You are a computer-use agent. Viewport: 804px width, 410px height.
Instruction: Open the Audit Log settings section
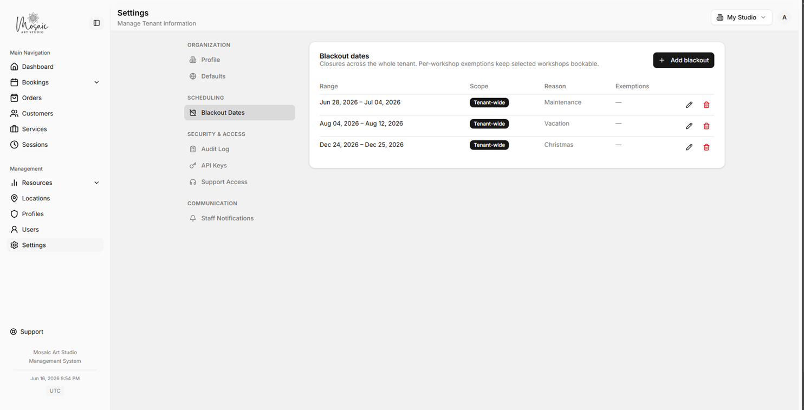coord(239,149)
